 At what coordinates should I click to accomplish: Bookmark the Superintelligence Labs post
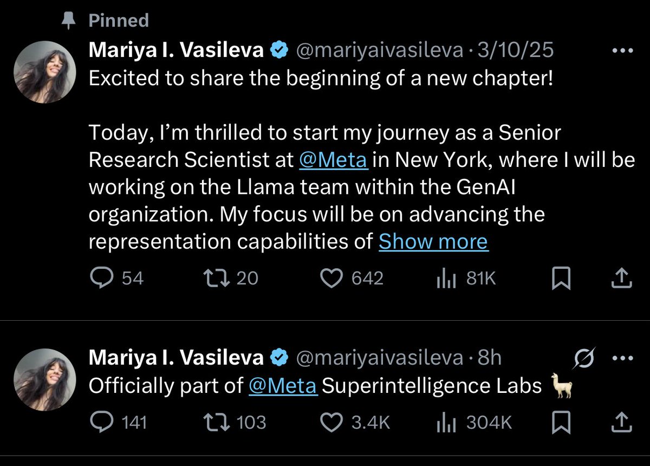(x=561, y=423)
